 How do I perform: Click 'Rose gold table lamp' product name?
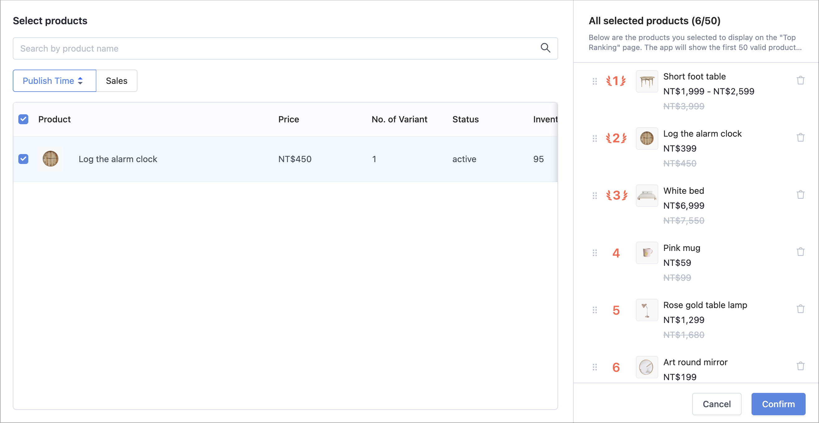pos(705,305)
